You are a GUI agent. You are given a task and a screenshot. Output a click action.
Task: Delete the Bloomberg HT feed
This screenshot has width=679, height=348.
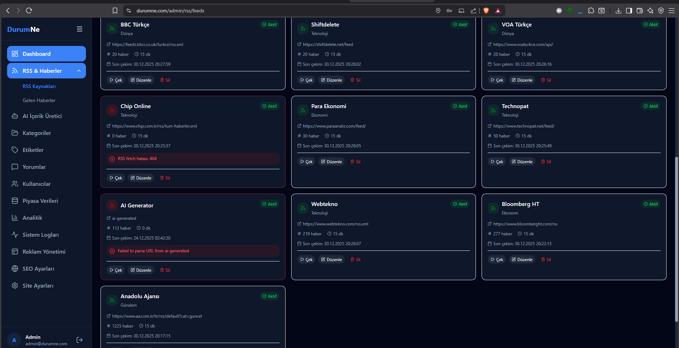[546, 260]
